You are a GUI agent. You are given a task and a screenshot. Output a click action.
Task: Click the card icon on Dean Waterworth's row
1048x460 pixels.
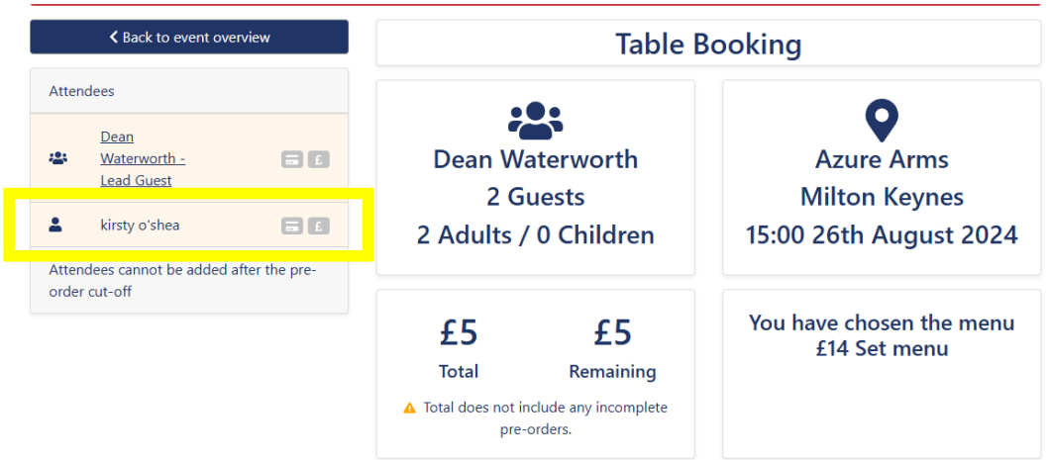coord(292,158)
